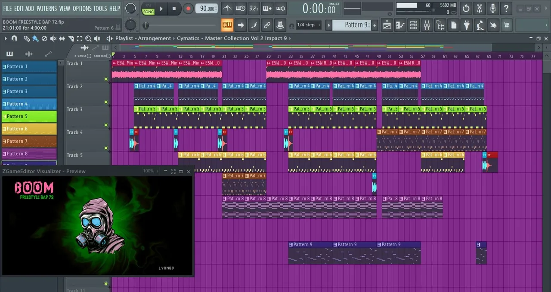Open the Channel rack
551x292 pixels.
point(414,25)
